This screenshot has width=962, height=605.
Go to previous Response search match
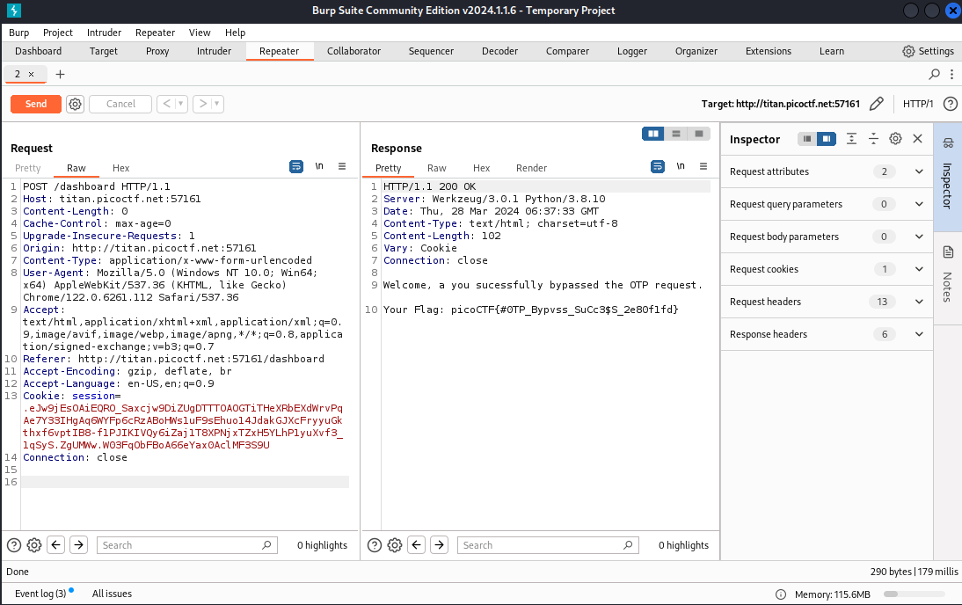(x=417, y=545)
